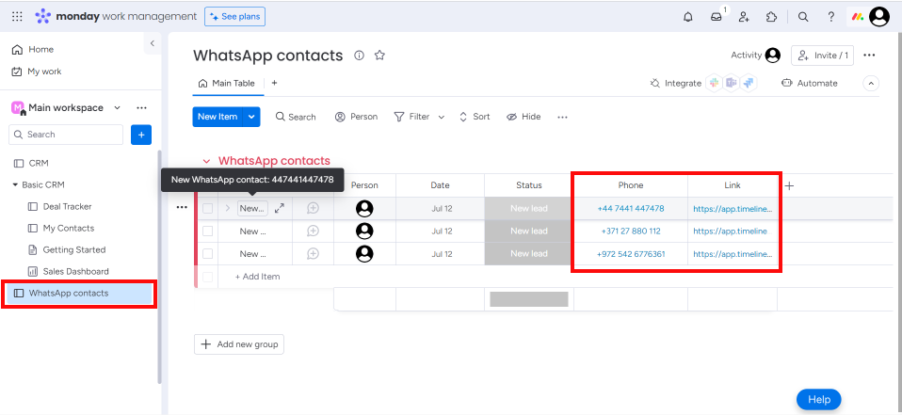This screenshot has width=902, height=415.
Task: Click the New Item button
Action: click(x=217, y=117)
